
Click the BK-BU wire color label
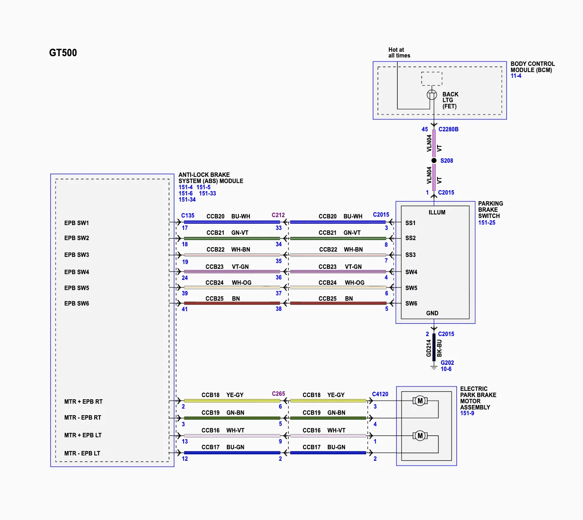click(x=439, y=348)
